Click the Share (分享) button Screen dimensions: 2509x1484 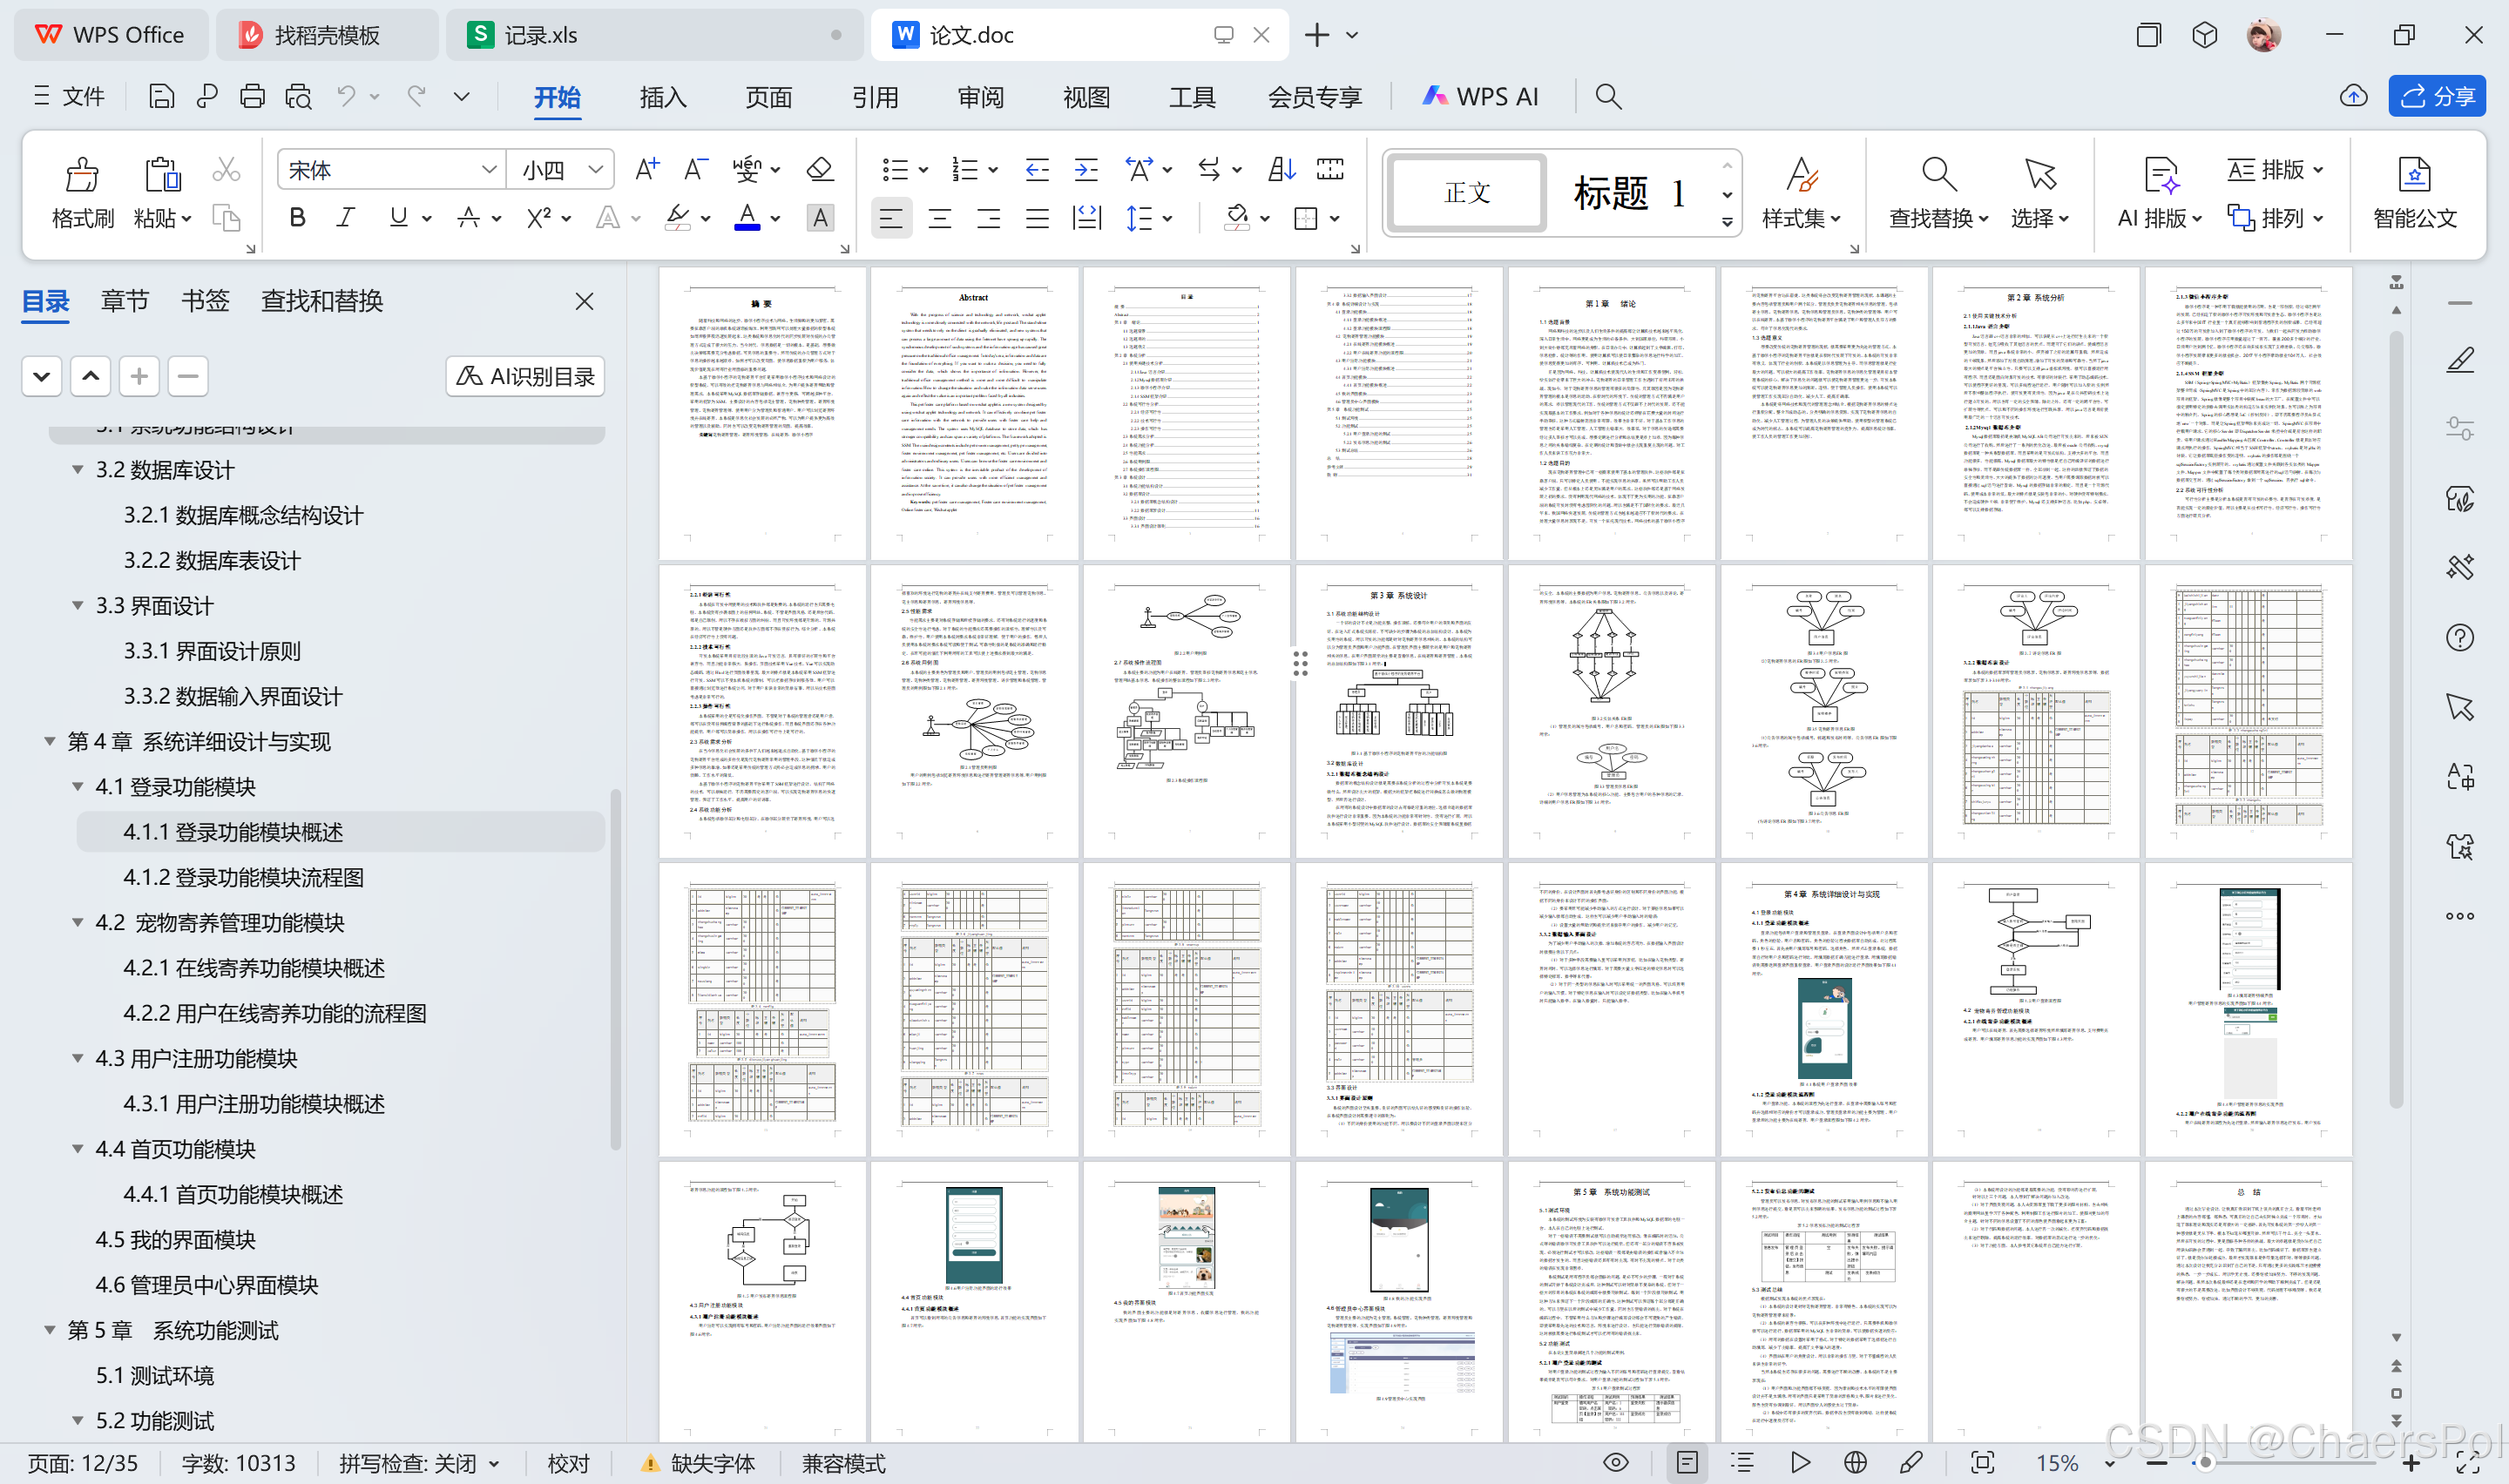pyautogui.click(x=2437, y=96)
